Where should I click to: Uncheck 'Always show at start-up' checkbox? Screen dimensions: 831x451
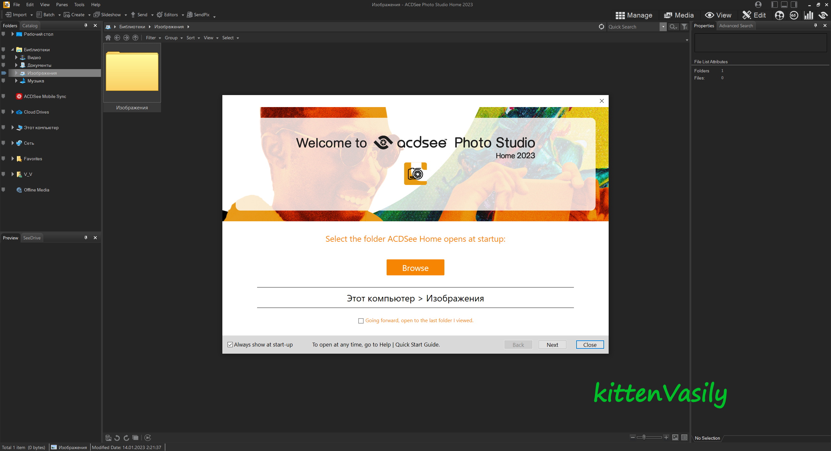click(230, 345)
